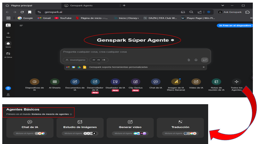Click Mixture-of-Agents chip on Traducción card
Viewport: 259px width, 144px height.
point(180,133)
